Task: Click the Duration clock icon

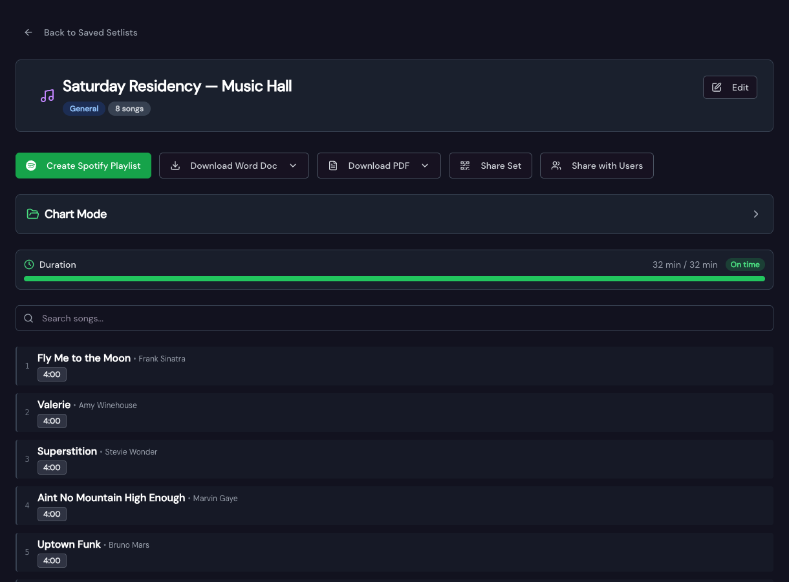Action: tap(29, 264)
